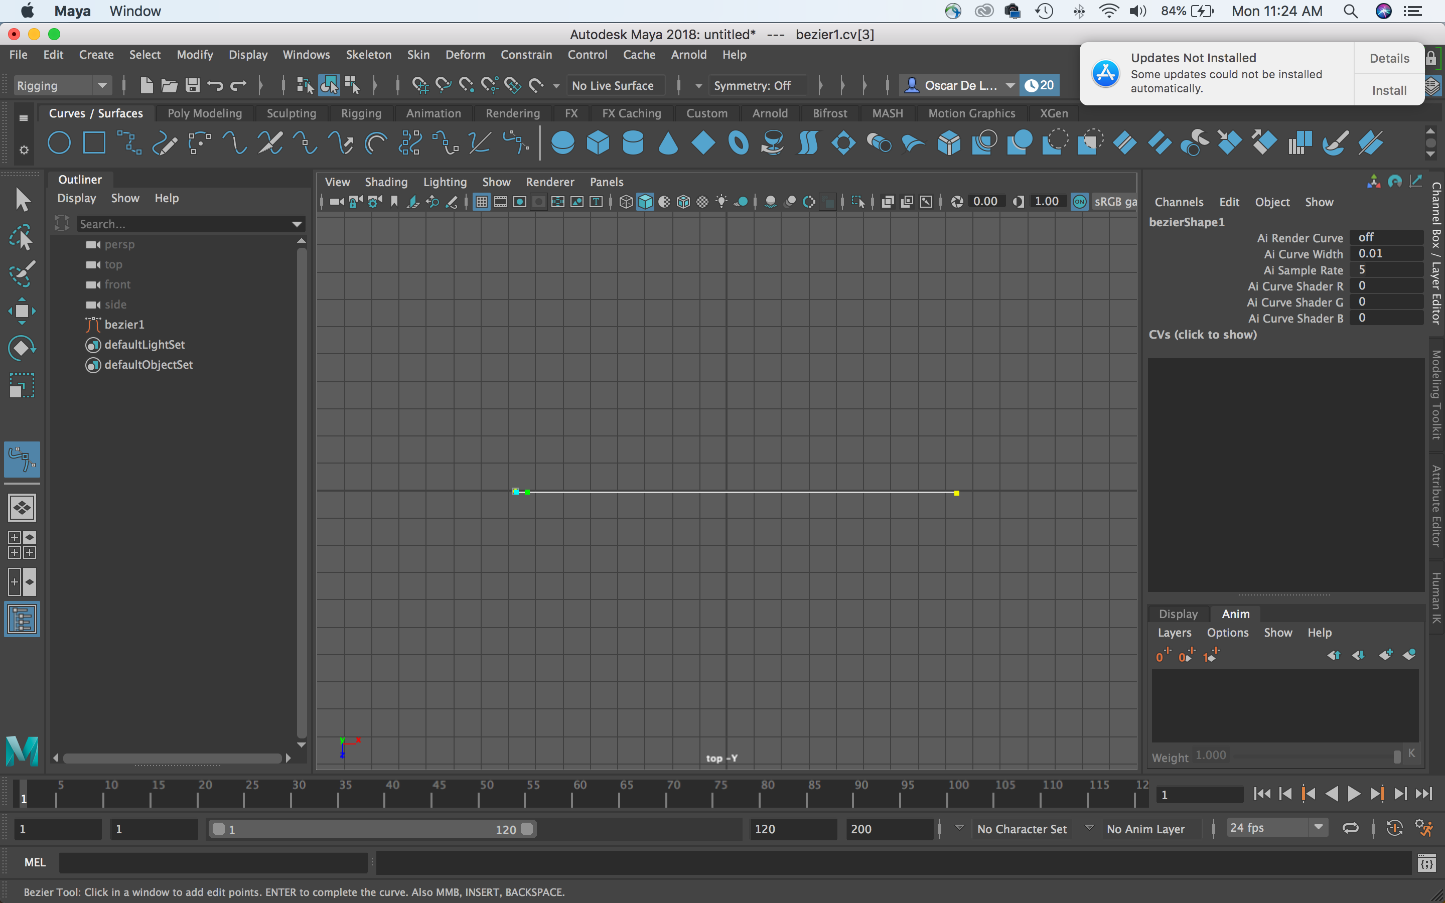Open the 24 fps frame rate dropdown

(x=1318, y=828)
